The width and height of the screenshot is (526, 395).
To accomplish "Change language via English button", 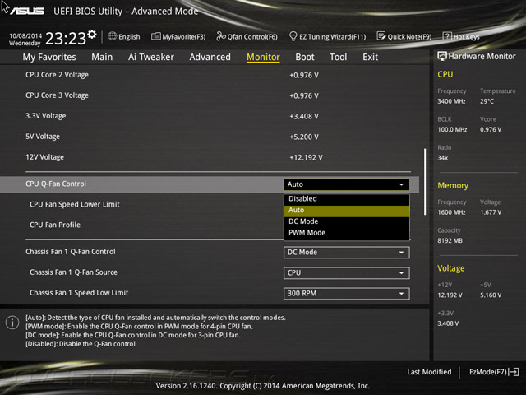I will [x=129, y=36].
